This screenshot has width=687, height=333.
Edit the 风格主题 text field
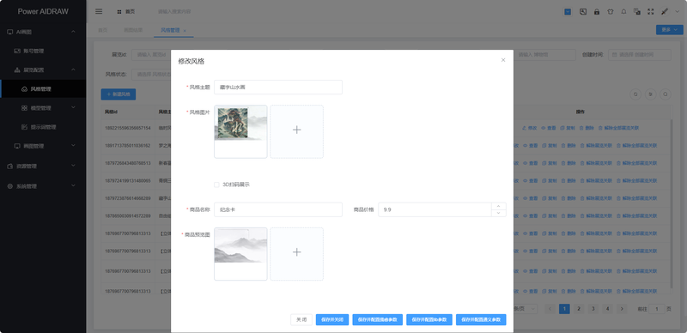pos(277,88)
